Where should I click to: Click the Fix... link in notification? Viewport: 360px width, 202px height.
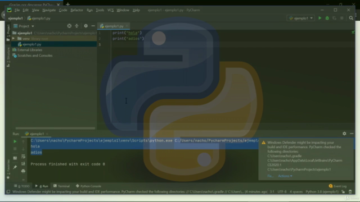(x=270, y=176)
